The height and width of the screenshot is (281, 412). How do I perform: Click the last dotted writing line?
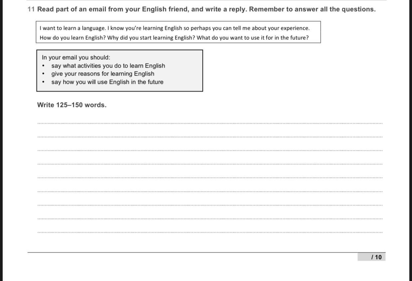[x=210, y=233]
